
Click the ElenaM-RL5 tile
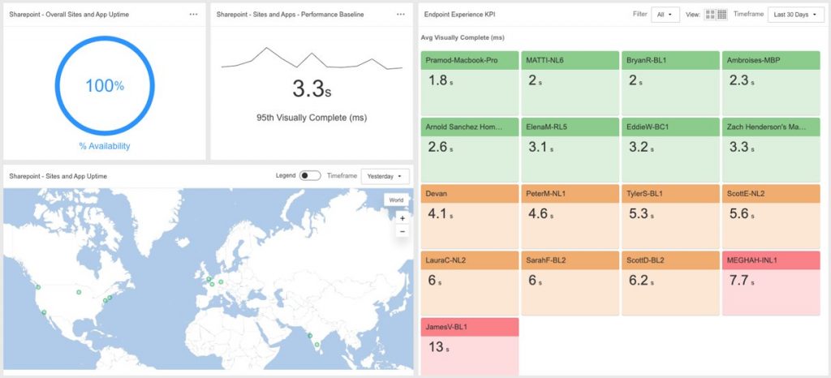(x=571, y=150)
